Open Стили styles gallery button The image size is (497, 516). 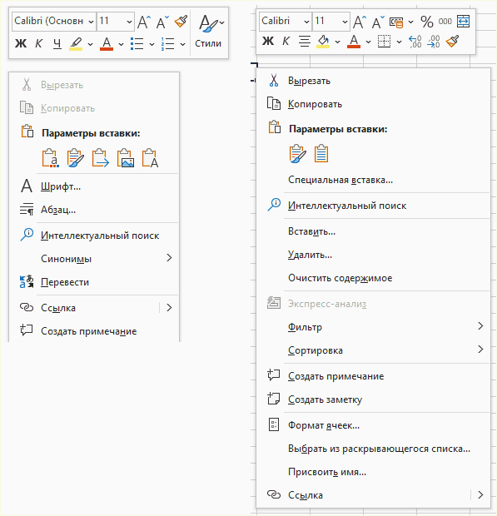point(208,32)
